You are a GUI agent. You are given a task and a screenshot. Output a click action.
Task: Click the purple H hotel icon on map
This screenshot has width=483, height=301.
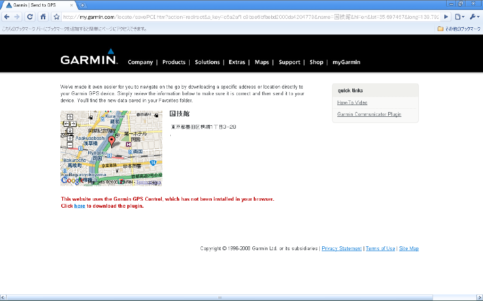pyautogui.click(x=128, y=144)
